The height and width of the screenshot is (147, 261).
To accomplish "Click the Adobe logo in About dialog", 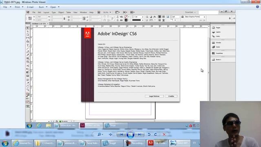I will point(87,33).
